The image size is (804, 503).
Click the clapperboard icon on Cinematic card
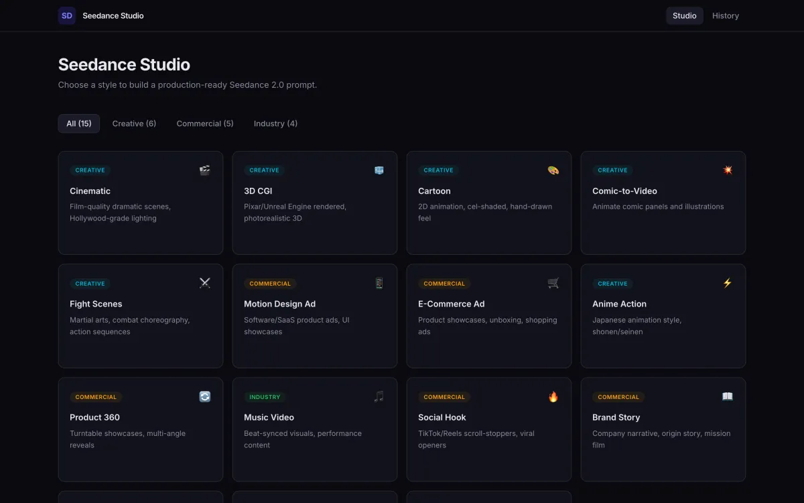205,170
